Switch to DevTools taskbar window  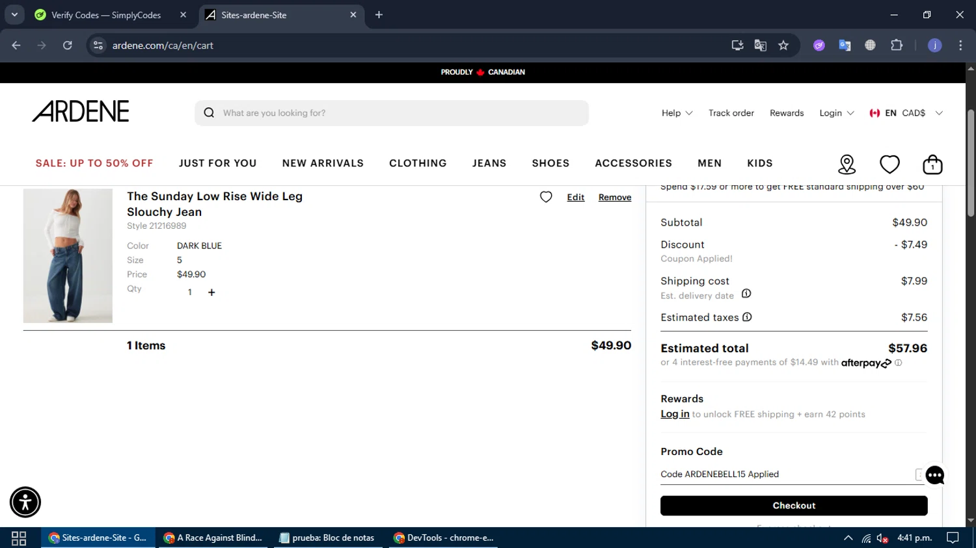(444, 538)
